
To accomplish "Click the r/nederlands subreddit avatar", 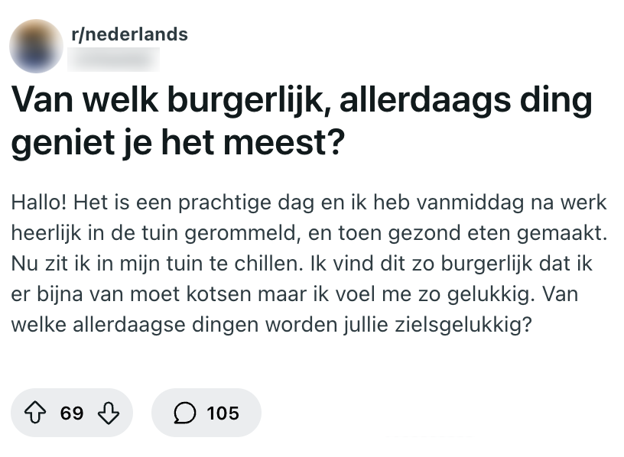I will 36,46.
